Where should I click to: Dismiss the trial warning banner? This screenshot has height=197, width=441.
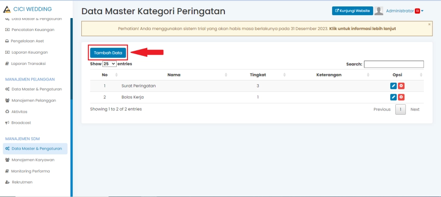[x=429, y=25]
